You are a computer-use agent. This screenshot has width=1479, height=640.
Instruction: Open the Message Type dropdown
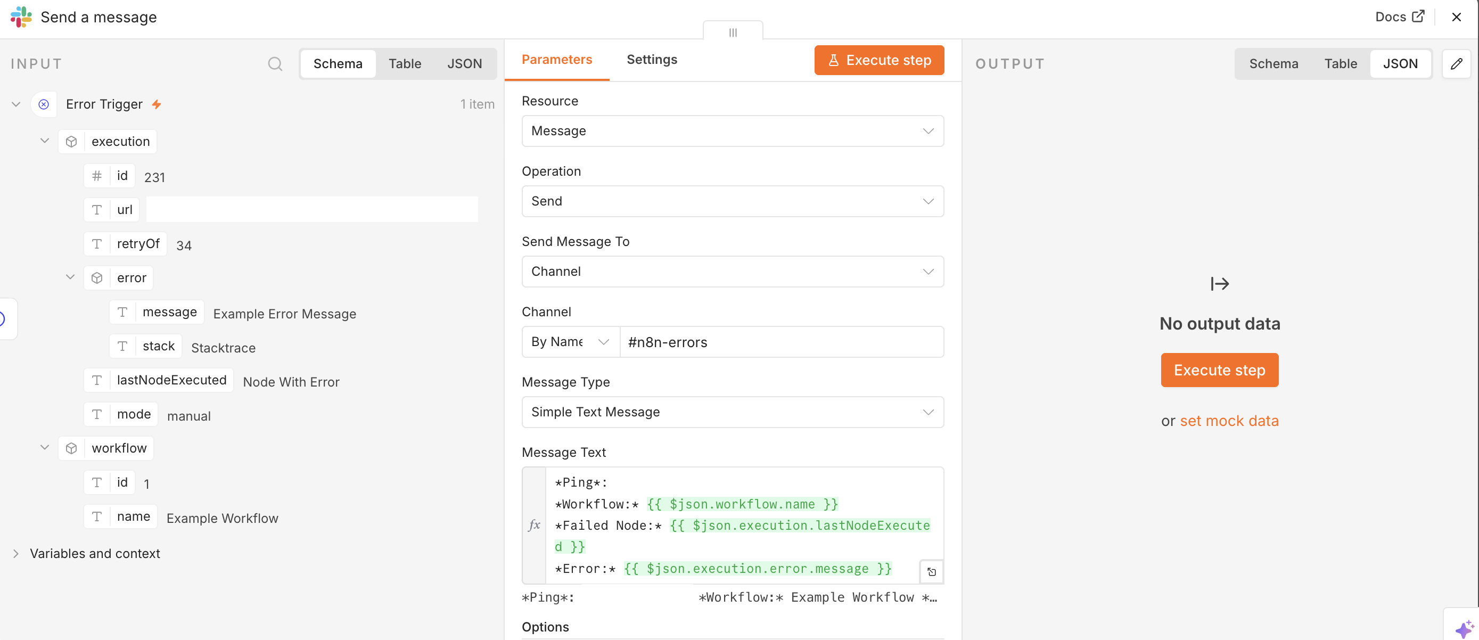pyautogui.click(x=732, y=412)
